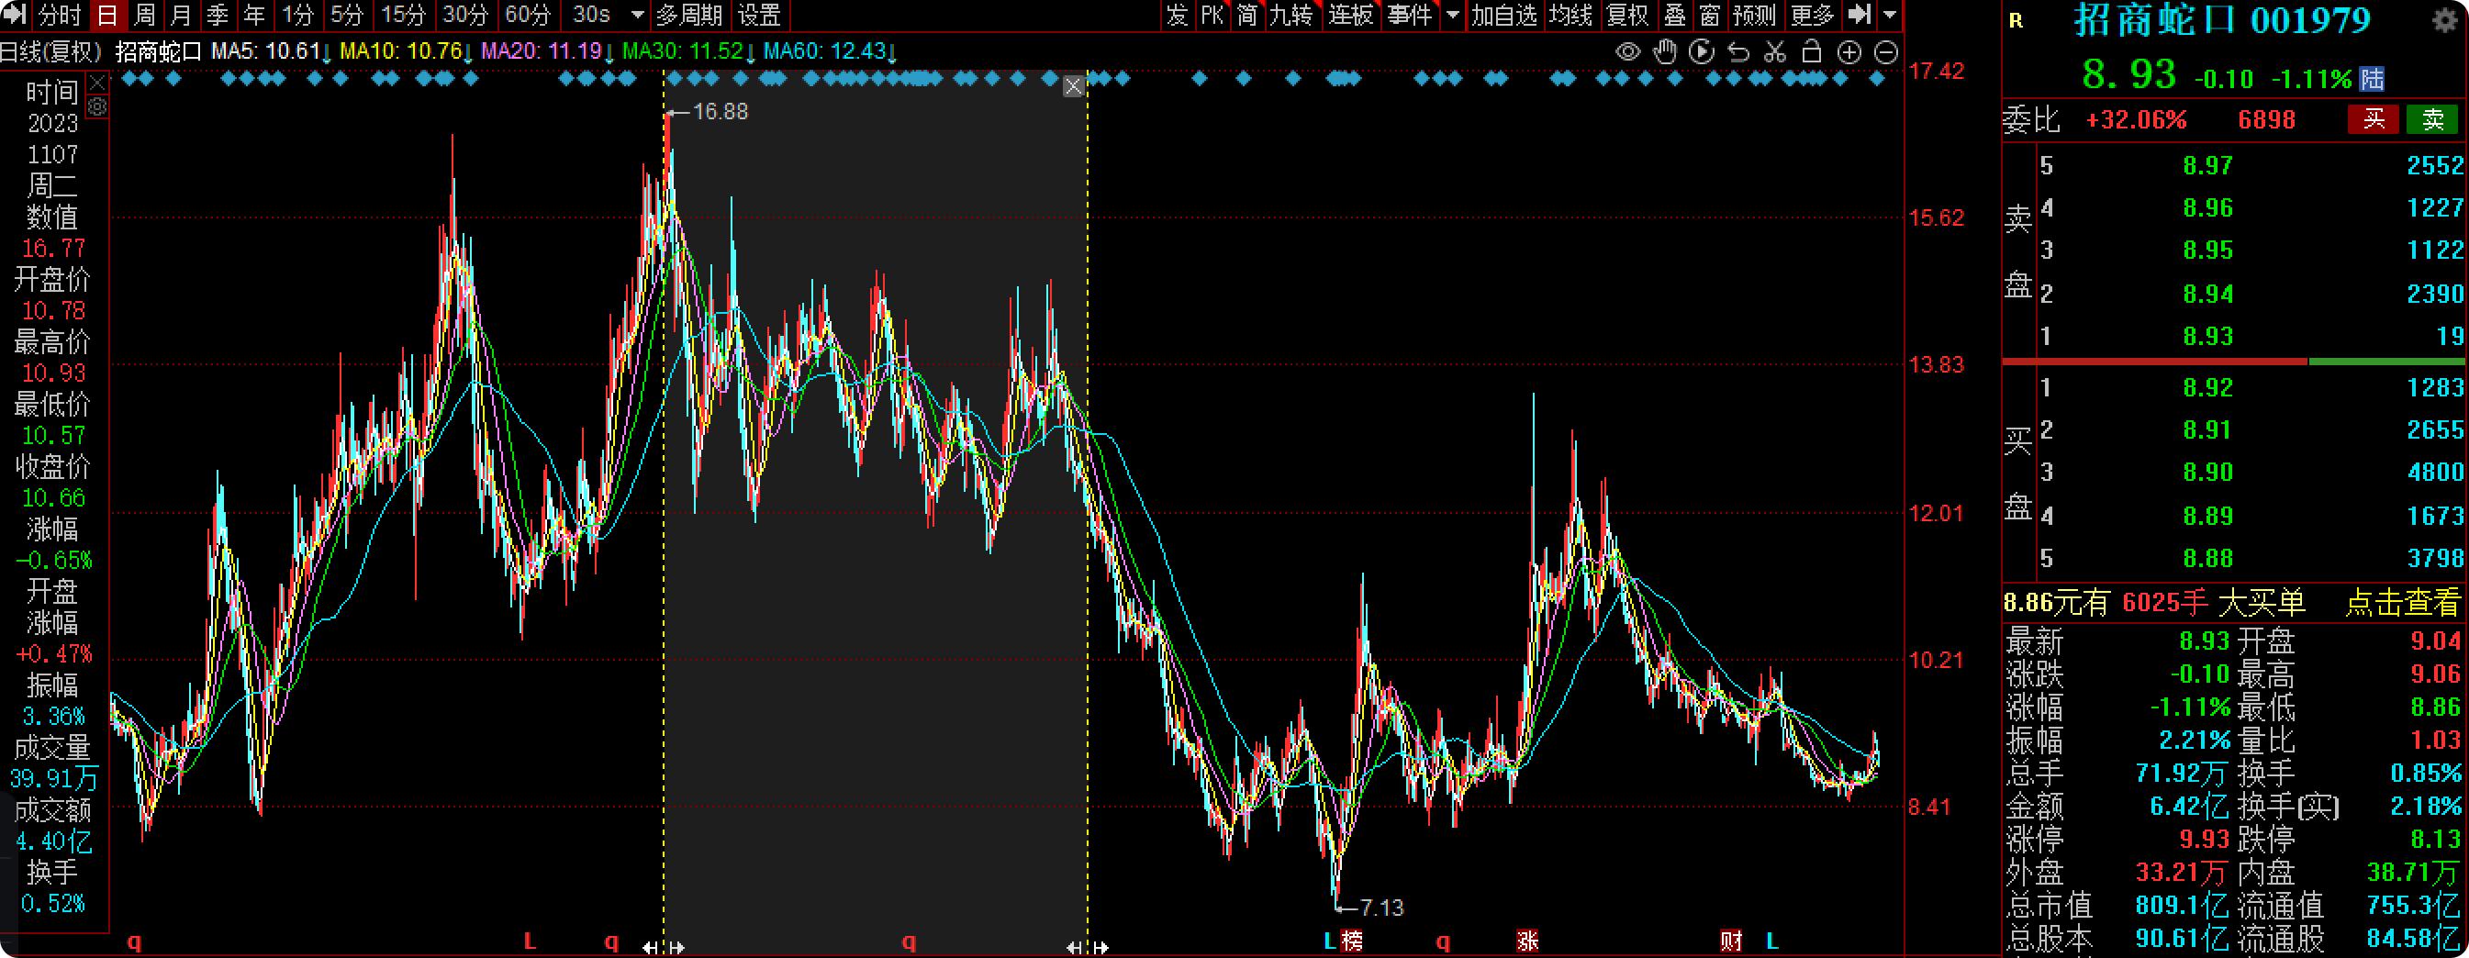Toggle 复权 price adjustment in toolbar
Image resolution: width=2469 pixels, height=958 pixels.
tap(1626, 16)
